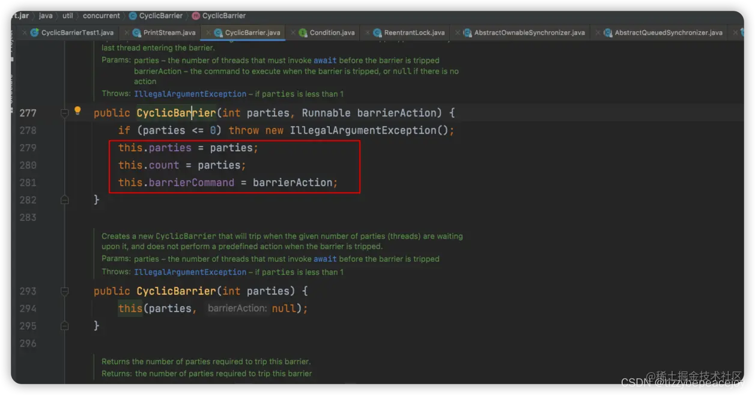
Task: Click the throw keyword on line 278
Action: 244,130
